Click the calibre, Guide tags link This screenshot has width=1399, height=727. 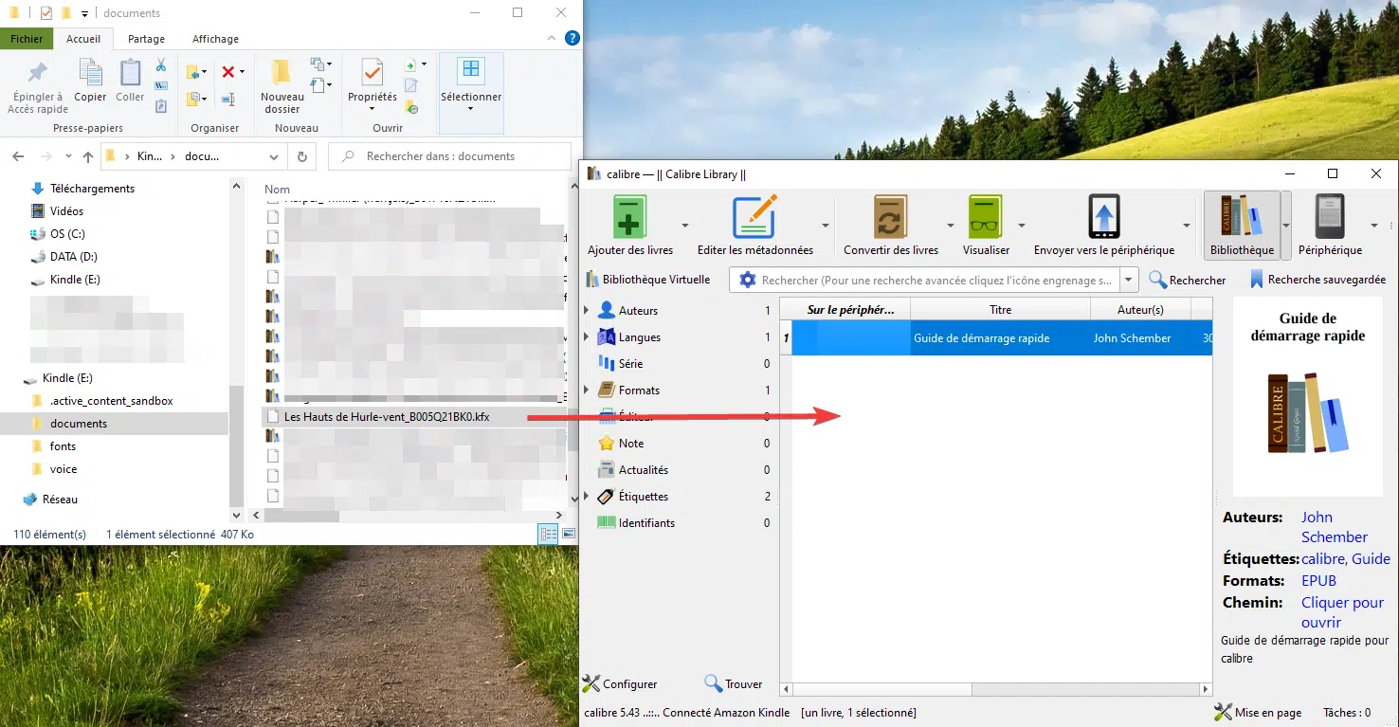[x=1346, y=559]
